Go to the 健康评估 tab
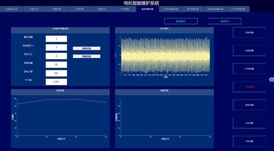 102,9
